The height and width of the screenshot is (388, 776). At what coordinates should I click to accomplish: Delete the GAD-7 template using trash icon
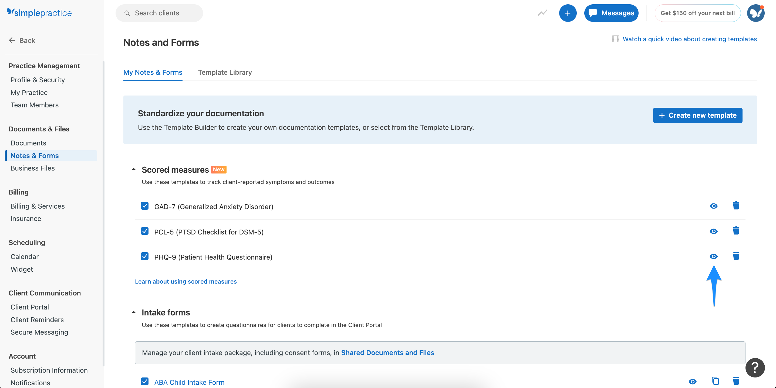pyautogui.click(x=736, y=206)
